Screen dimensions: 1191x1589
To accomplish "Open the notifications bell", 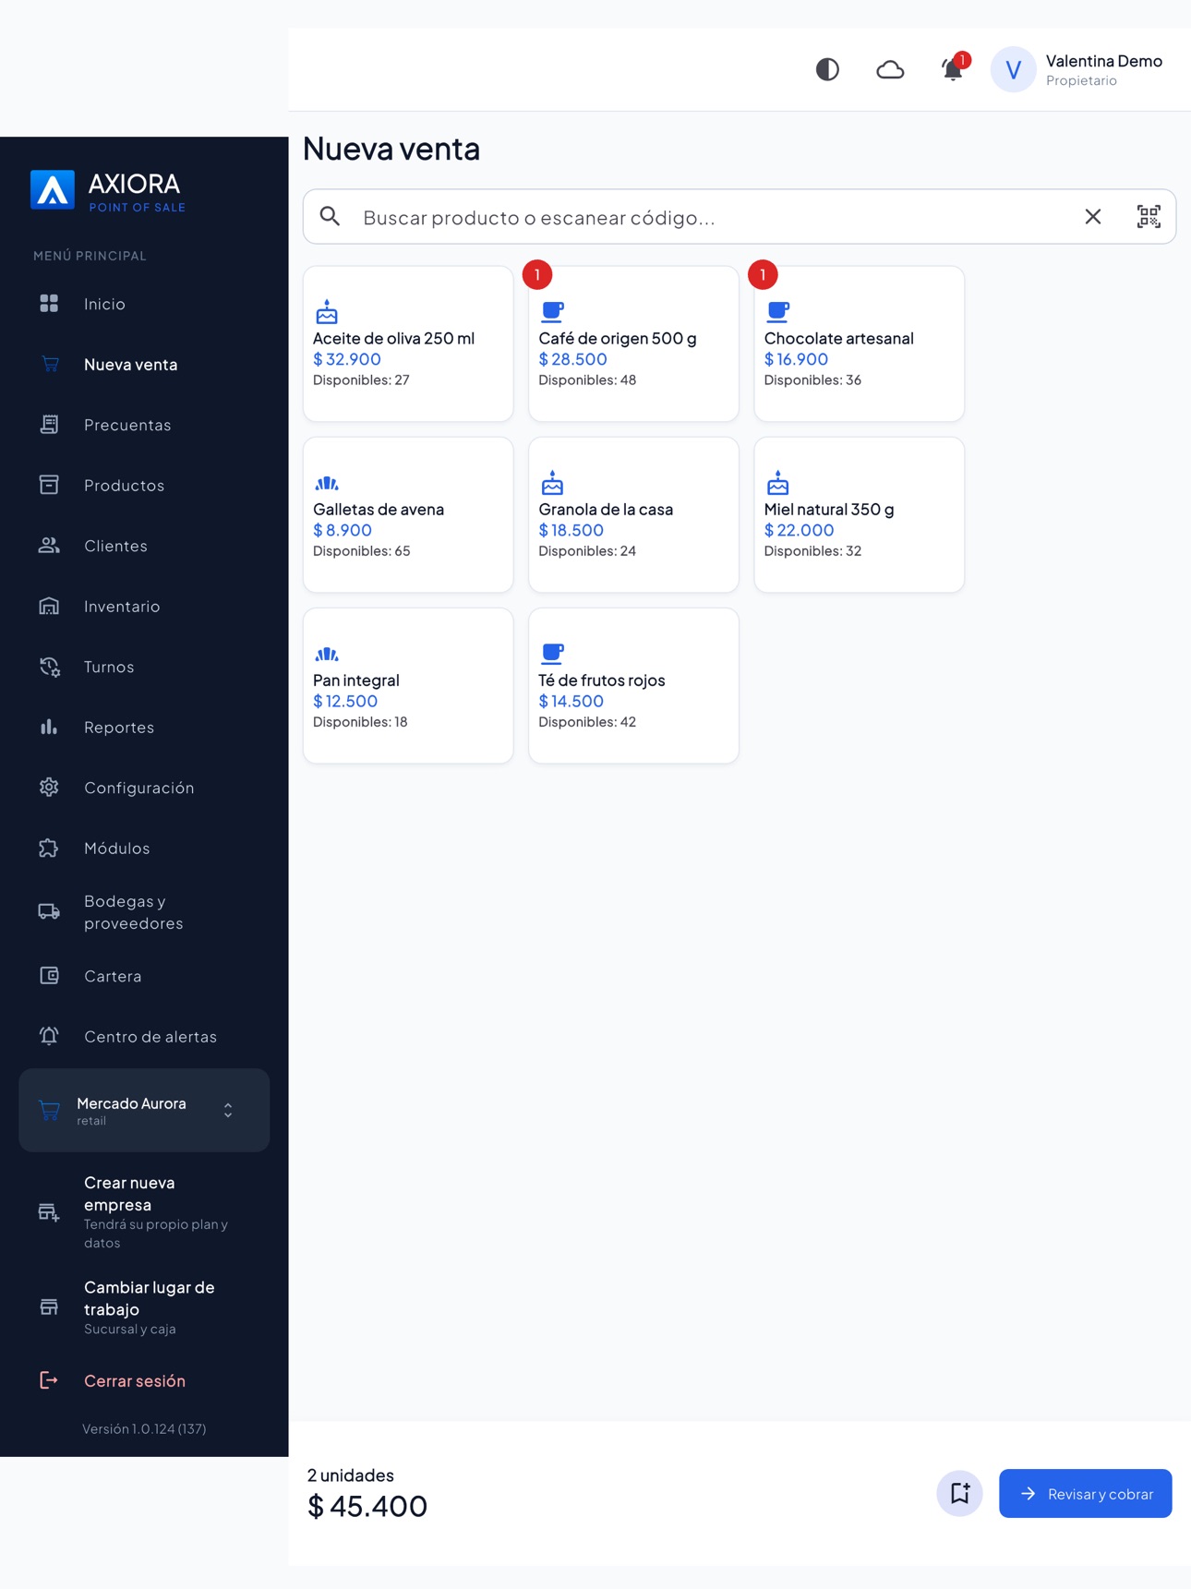I will tap(953, 69).
